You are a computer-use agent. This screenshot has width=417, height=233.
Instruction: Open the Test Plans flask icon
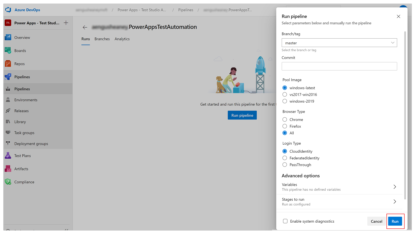[8, 156]
